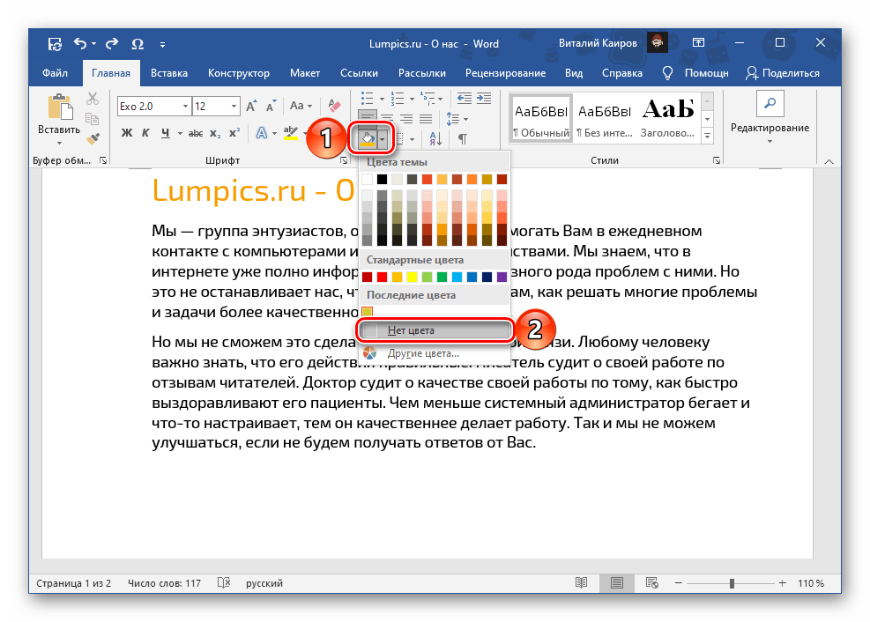Screen dimensions: 870x622
Task: Switch to Read Mode view icon
Action: point(580,583)
